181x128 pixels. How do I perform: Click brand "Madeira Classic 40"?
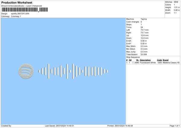(x=171, y=62)
